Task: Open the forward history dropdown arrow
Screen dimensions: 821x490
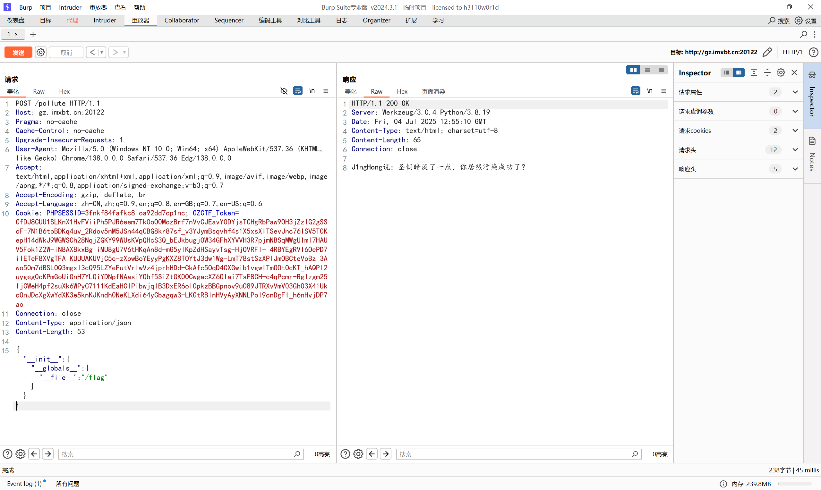Action: click(124, 53)
